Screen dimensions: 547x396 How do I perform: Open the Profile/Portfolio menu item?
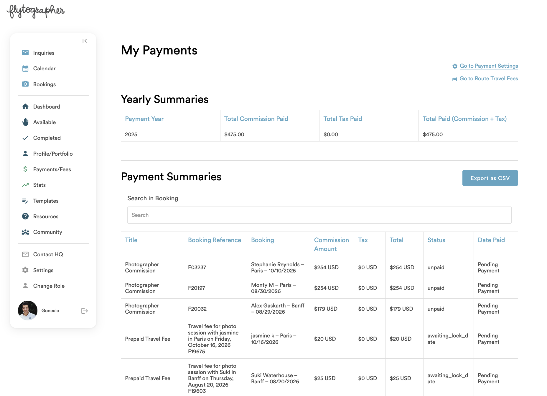coord(53,154)
